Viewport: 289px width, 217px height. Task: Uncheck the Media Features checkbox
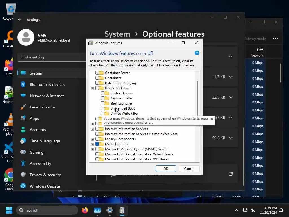pos(97,144)
